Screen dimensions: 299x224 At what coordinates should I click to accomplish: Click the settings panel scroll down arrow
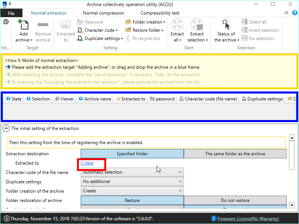click(x=293, y=205)
